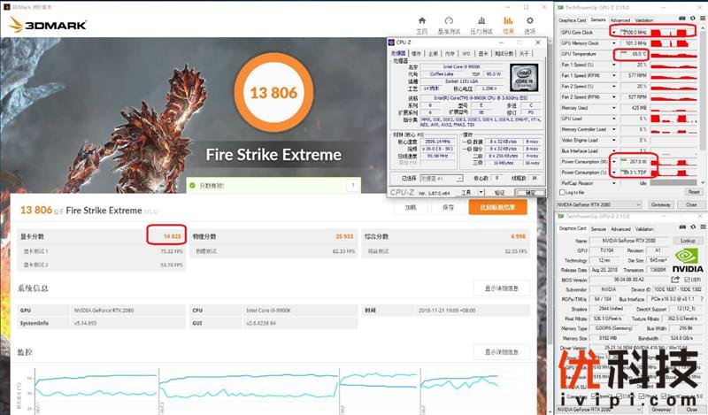Click the GPU Temperature history graph
The height and width of the screenshot is (415, 708).
[674, 54]
